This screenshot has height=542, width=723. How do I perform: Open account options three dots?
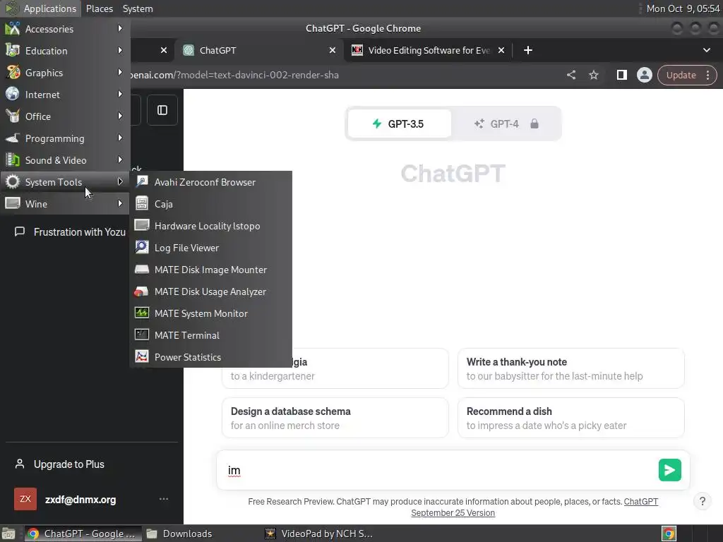coord(163,499)
